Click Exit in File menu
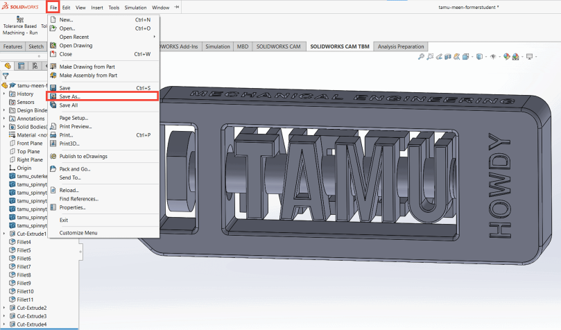 click(x=104, y=220)
